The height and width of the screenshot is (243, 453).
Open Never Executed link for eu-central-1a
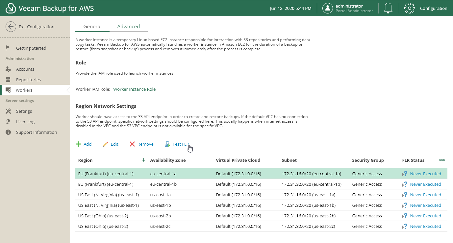point(425,174)
